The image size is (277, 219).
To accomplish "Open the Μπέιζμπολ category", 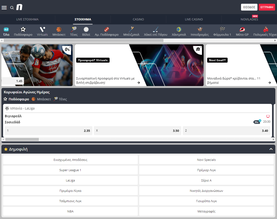I will [131, 32].
